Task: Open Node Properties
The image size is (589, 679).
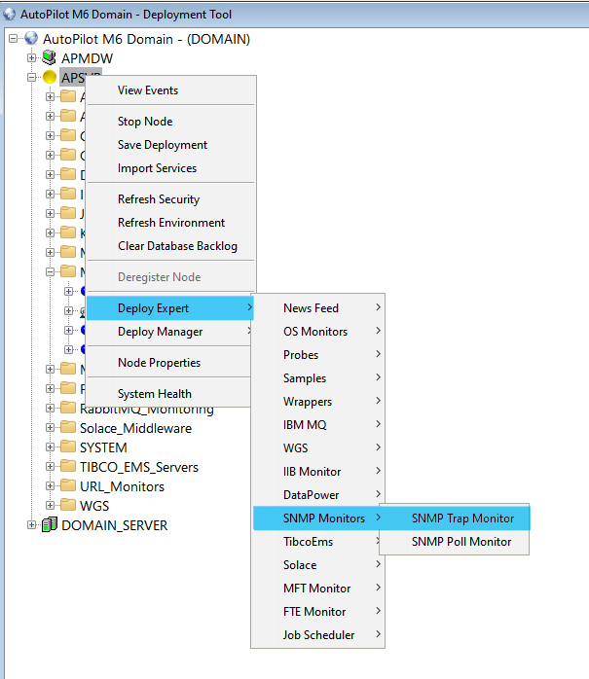Action: (170, 363)
